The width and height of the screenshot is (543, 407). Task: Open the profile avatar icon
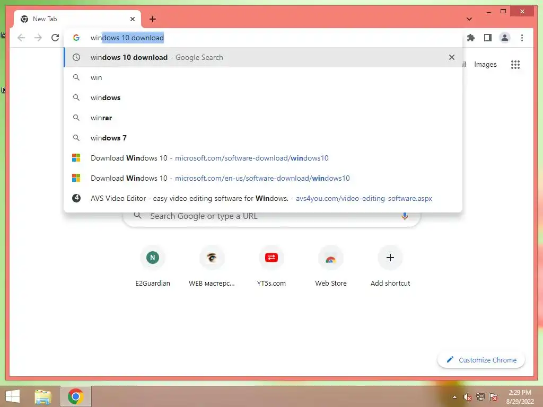click(x=505, y=38)
